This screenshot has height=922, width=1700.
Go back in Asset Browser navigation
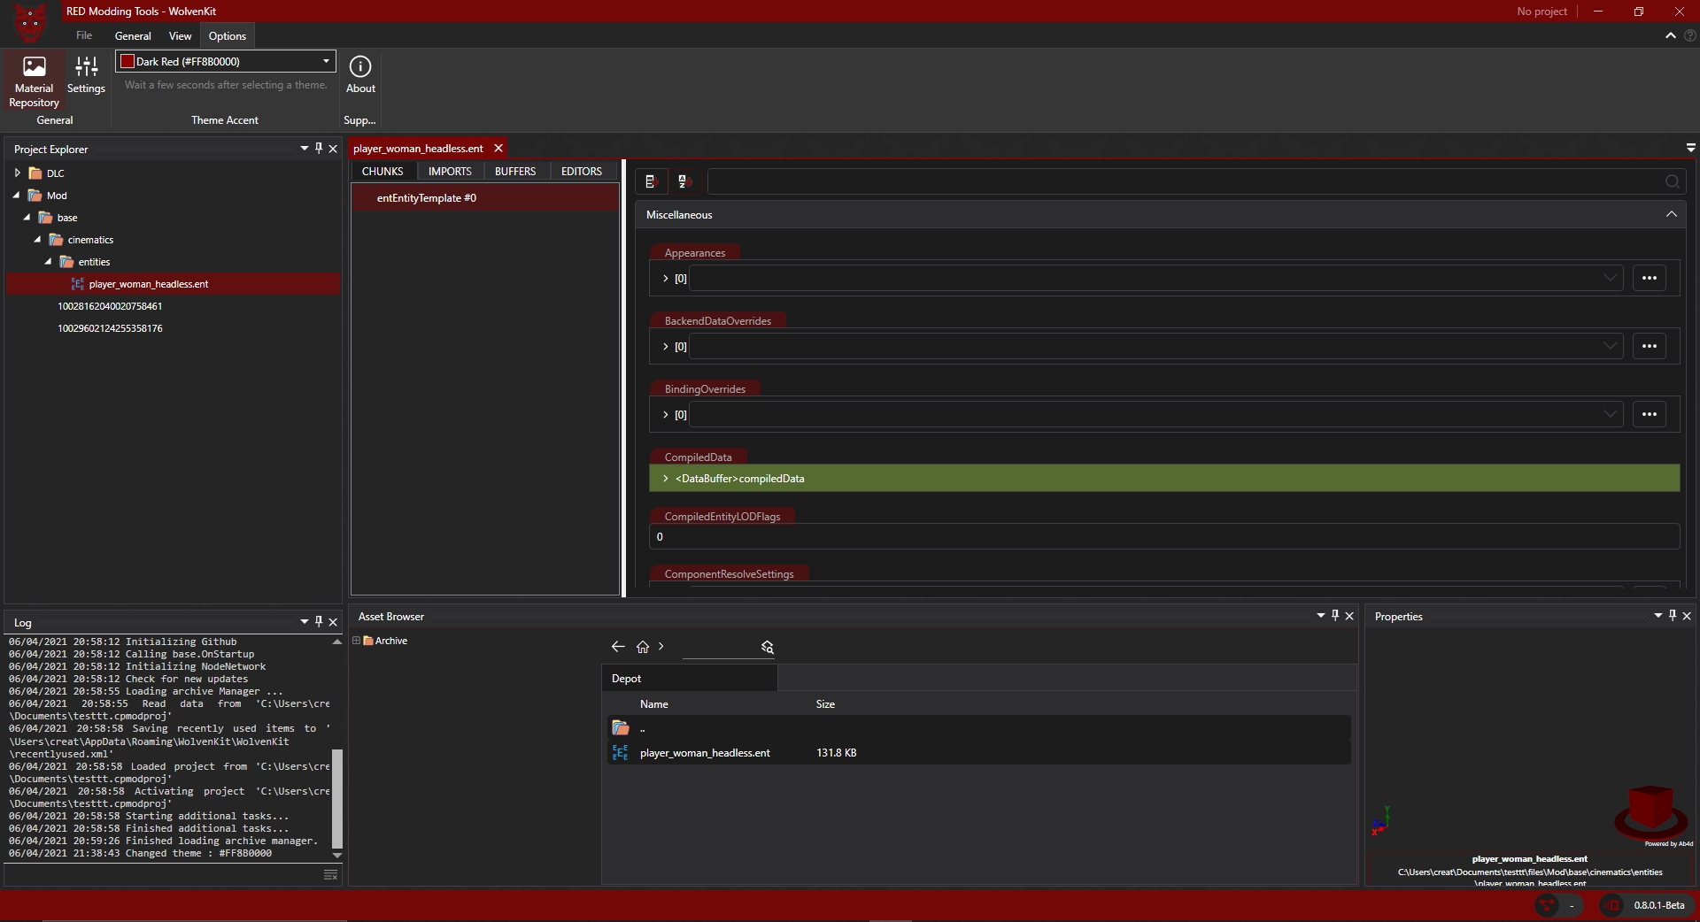618,647
